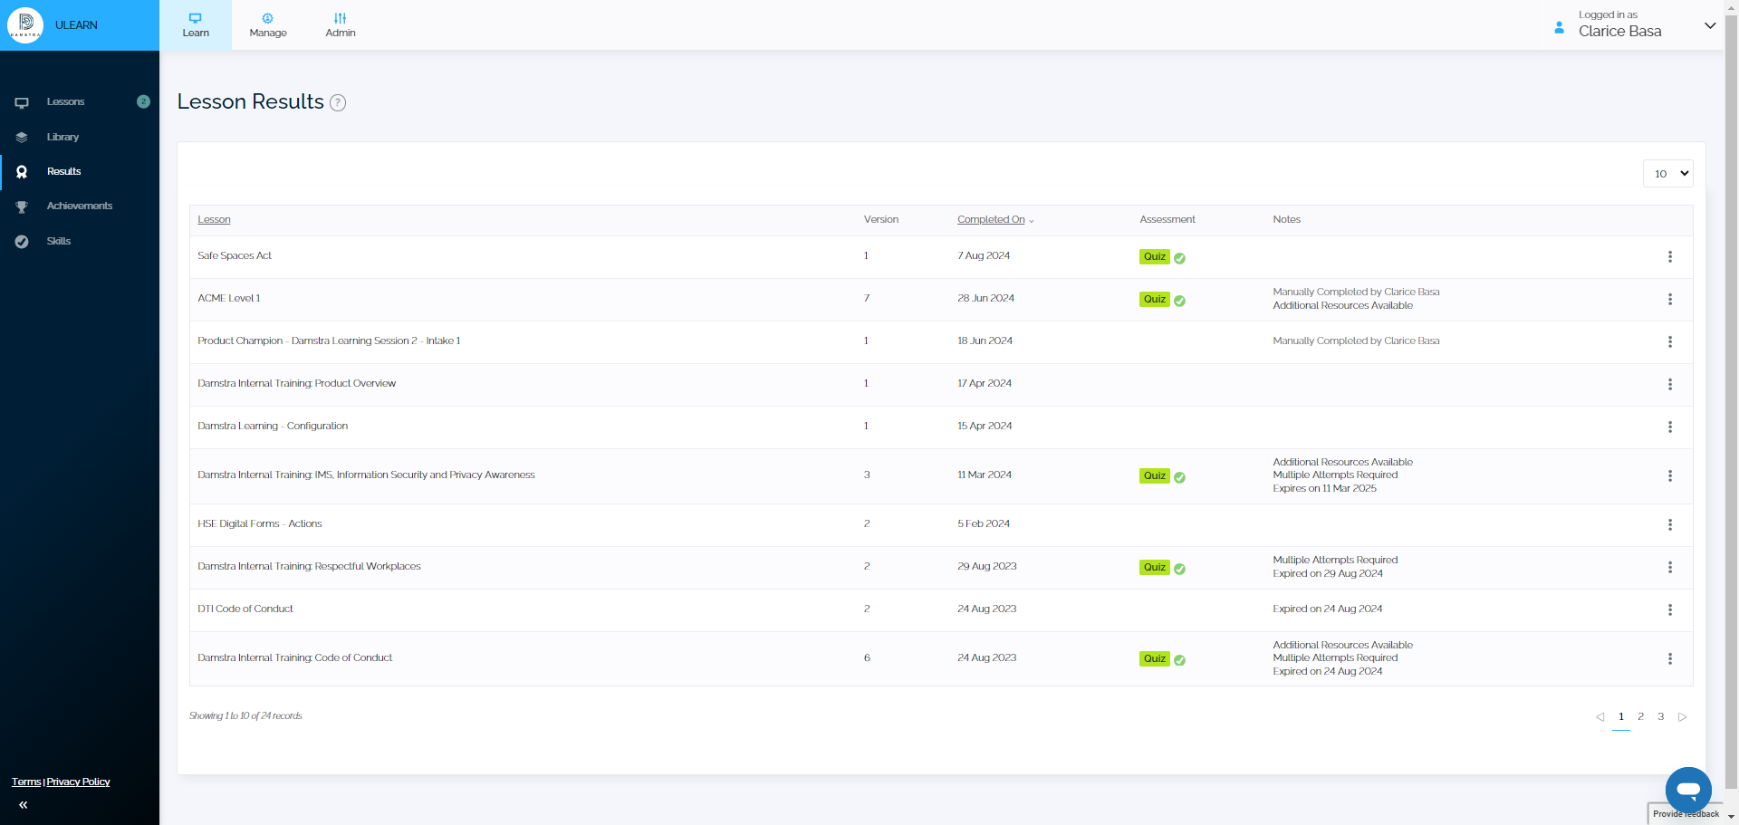Collapse the sidebar with the double-chevron icon

pos(23,804)
